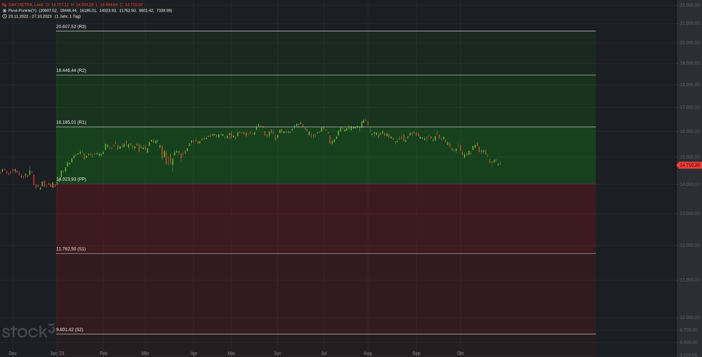Image resolution: width=702 pixels, height=357 pixels.
Task: Click the 1 Jahr, 1 Tag interval text
Action: click(68, 16)
